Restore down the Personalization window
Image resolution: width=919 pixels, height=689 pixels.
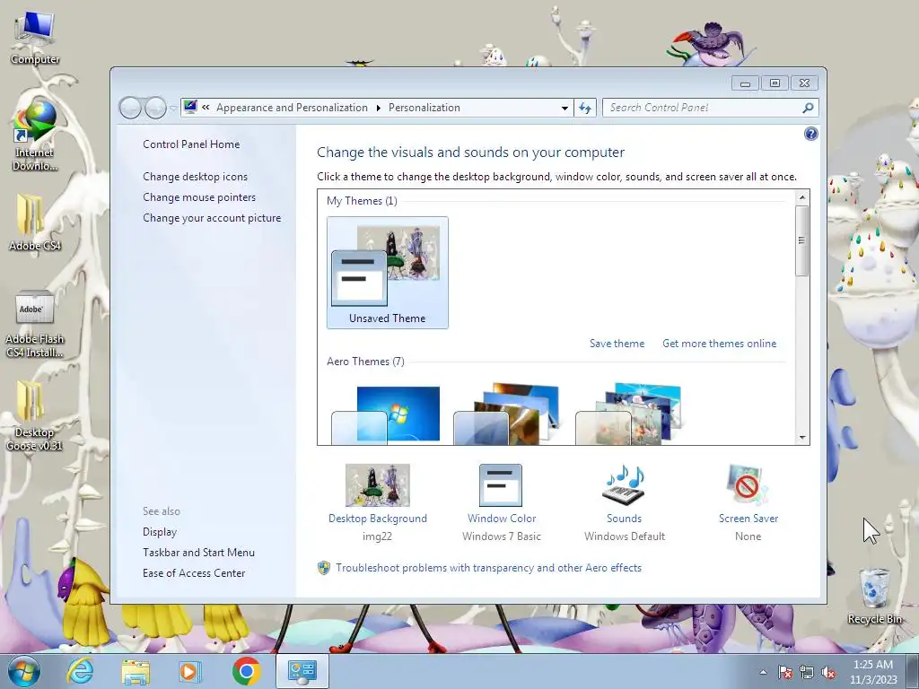tap(775, 83)
